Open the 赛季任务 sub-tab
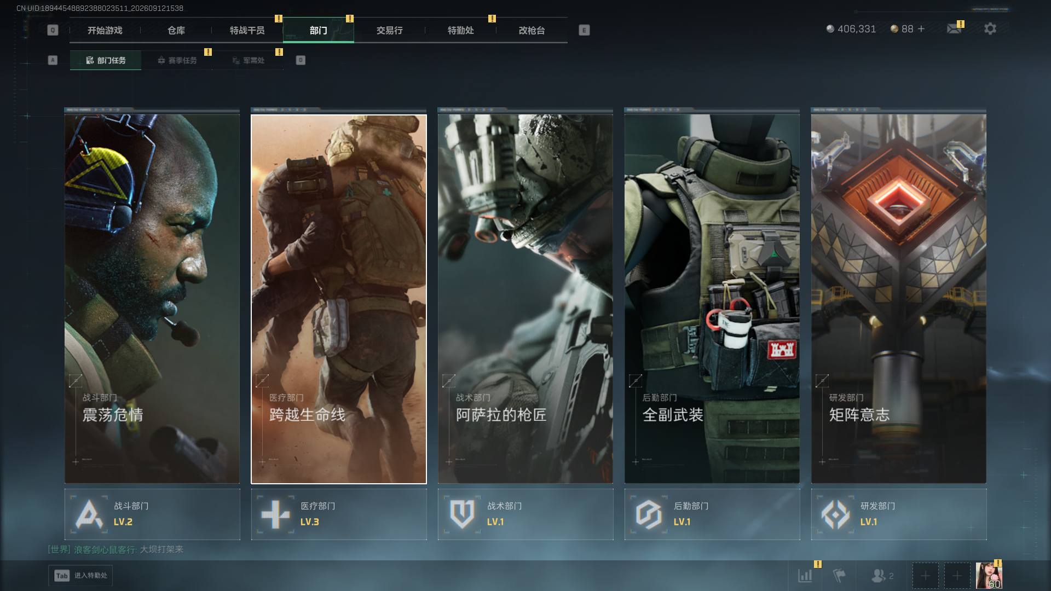The height and width of the screenshot is (591, 1051). [177, 60]
